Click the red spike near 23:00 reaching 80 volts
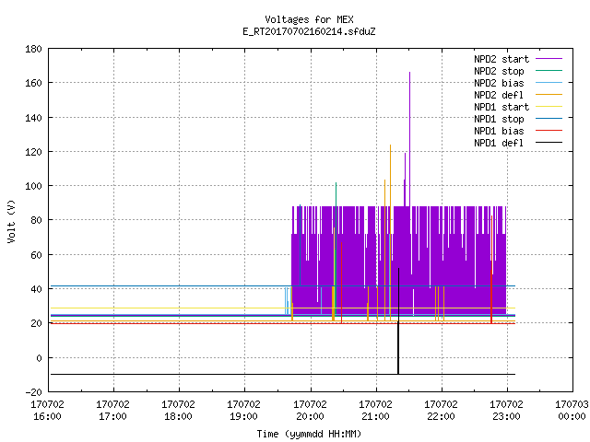The width and height of the screenshot is (590, 442). click(491, 269)
